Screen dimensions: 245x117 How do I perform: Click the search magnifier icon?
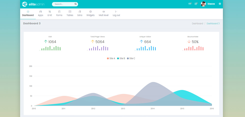click(x=75, y=4)
